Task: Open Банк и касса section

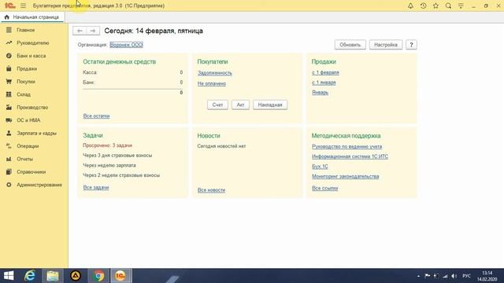Action: point(31,56)
